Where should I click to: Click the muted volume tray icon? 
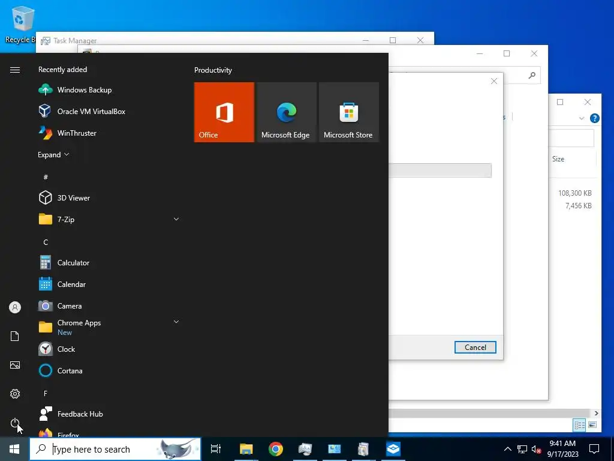coord(537,449)
